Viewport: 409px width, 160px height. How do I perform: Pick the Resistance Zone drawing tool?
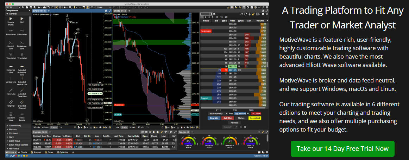[x=22, y=45]
